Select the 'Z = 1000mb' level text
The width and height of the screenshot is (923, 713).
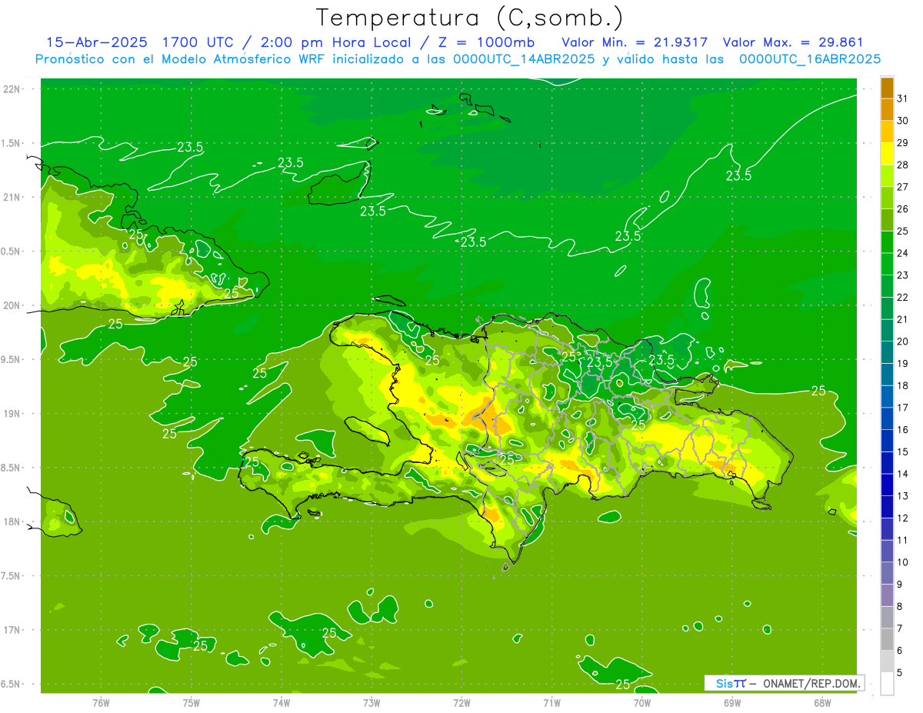(488, 43)
